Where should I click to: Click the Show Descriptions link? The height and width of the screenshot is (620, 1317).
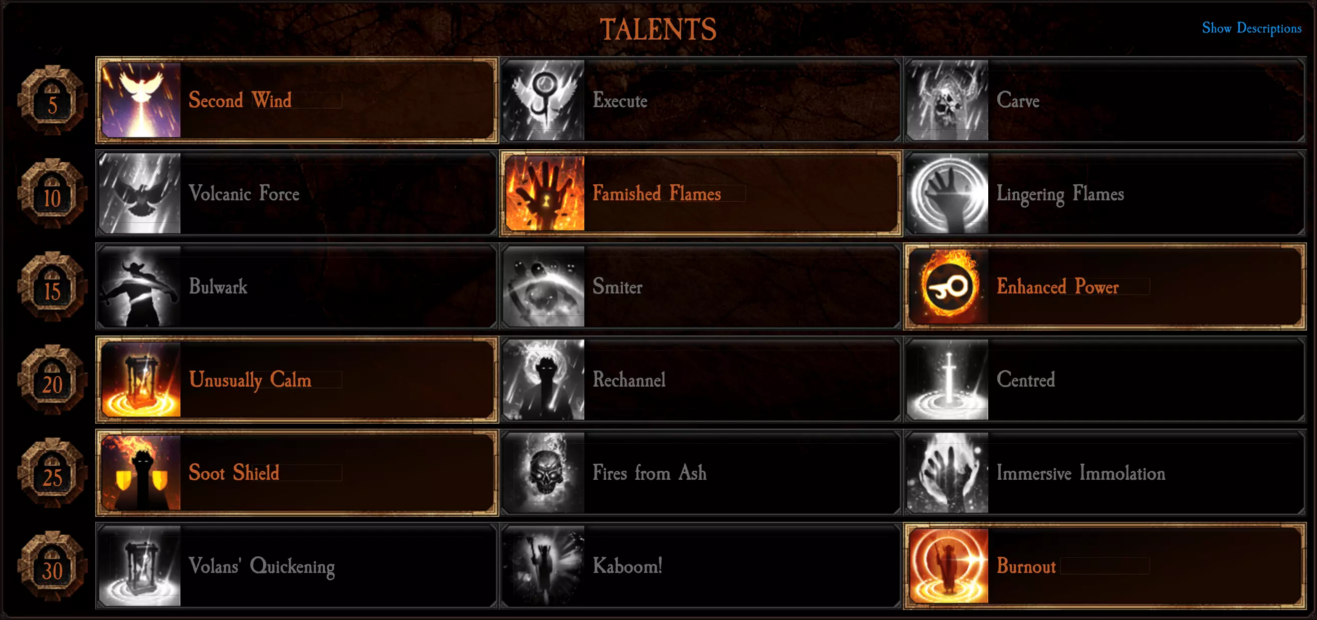coord(1251,28)
